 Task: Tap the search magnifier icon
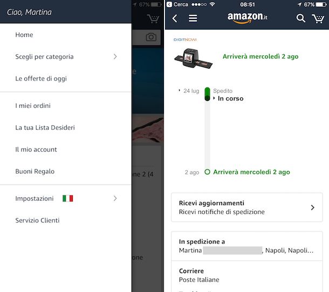(300, 18)
